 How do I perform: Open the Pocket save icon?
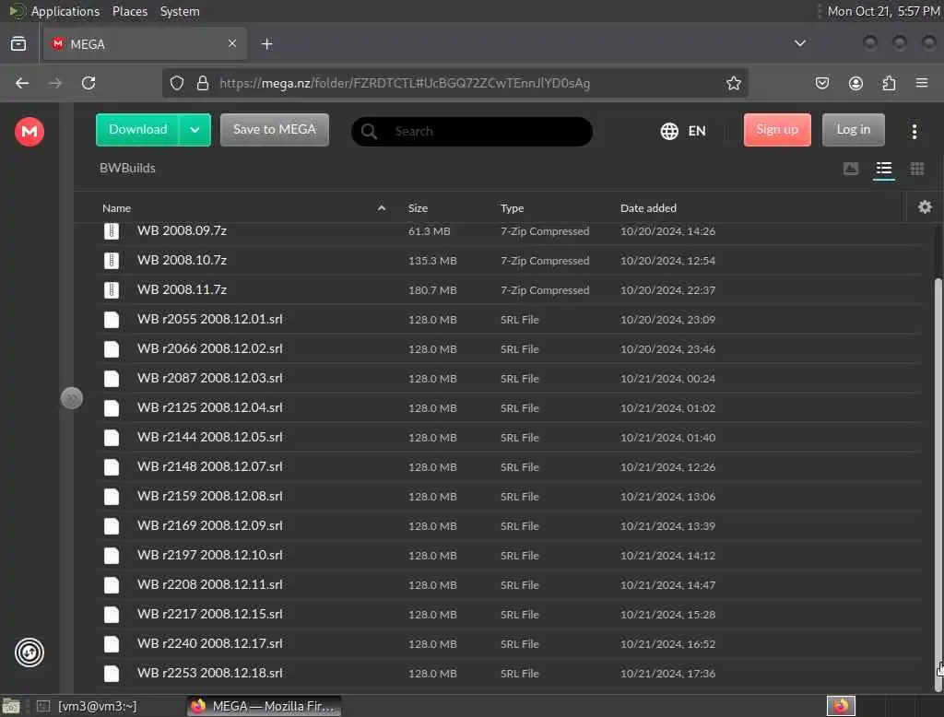click(821, 83)
